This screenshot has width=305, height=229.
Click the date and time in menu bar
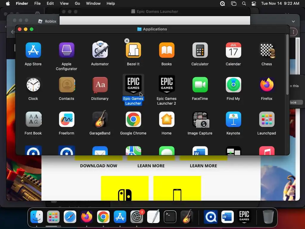[x=280, y=4]
